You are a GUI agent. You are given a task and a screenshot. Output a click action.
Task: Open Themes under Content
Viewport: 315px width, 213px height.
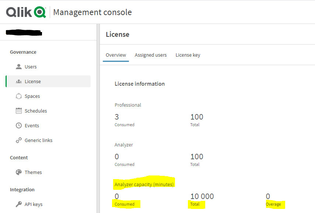(33, 172)
